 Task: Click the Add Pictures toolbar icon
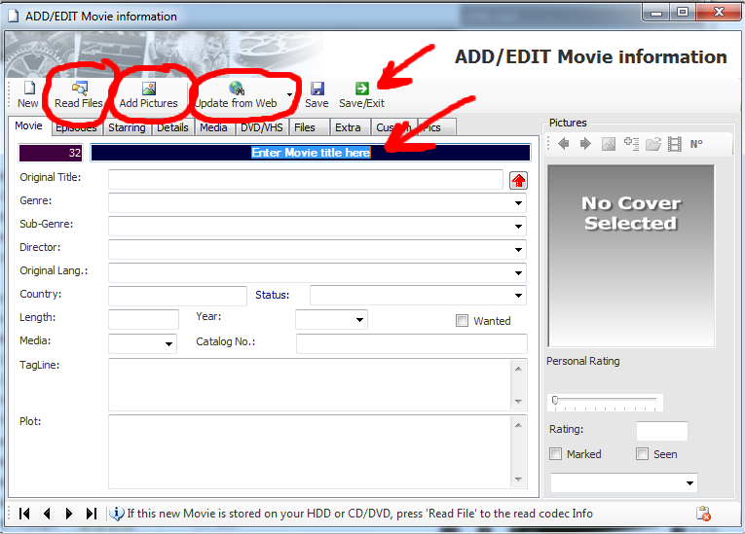(148, 89)
